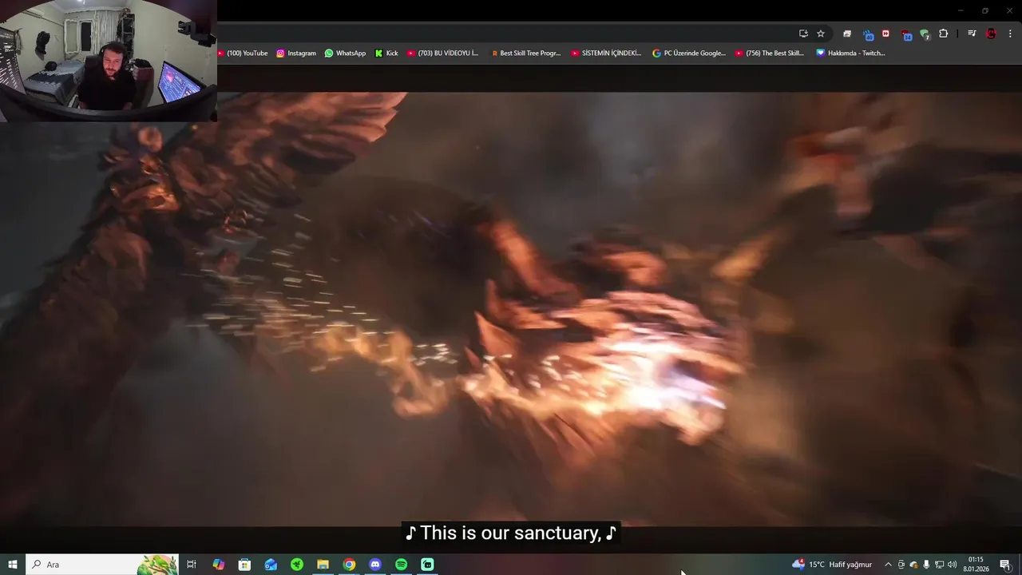
Task: Open Discord from the taskbar
Action: point(375,565)
